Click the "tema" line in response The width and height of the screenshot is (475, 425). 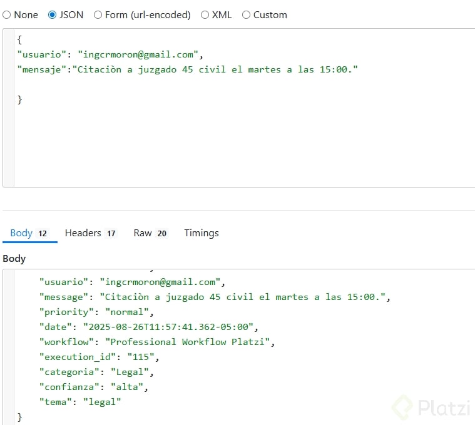click(80, 402)
